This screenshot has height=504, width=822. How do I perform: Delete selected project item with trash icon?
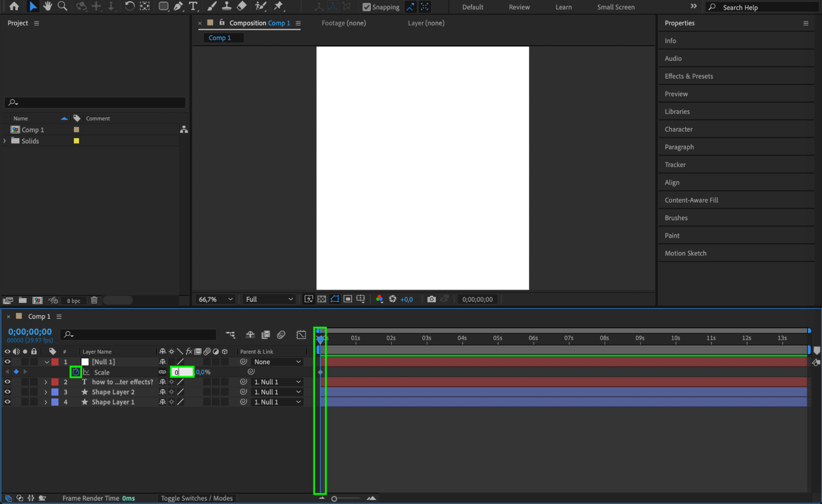[x=94, y=300]
